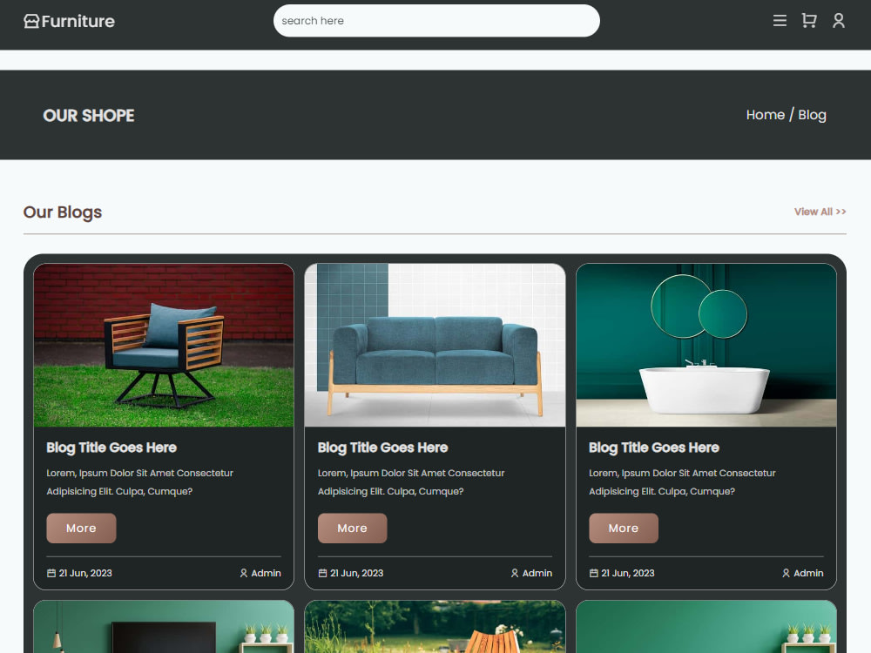Viewport: 871px width, 653px height.
Task: Click Lorem ipsum description on sofa card
Action: (411, 482)
